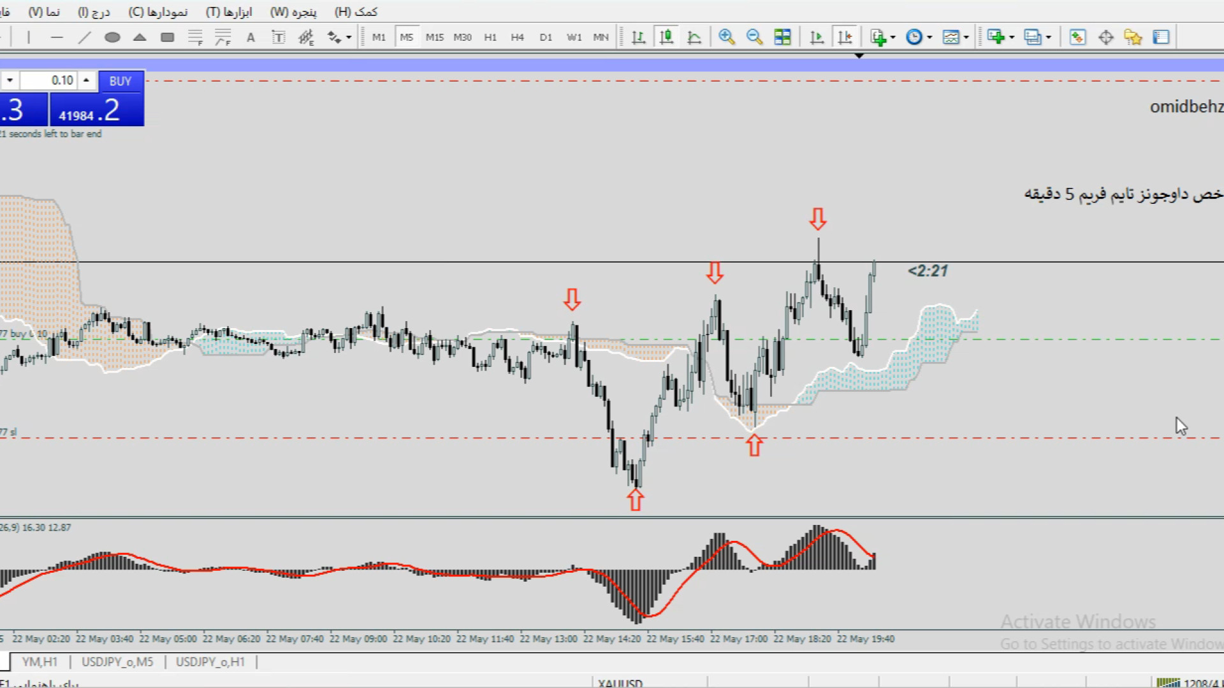Open the favorites folder star icon

pyautogui.click(x=1133, y=38)
